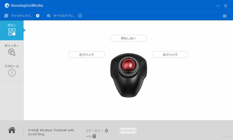
Task: Open the スクロール tab
Action: point(12,71)
